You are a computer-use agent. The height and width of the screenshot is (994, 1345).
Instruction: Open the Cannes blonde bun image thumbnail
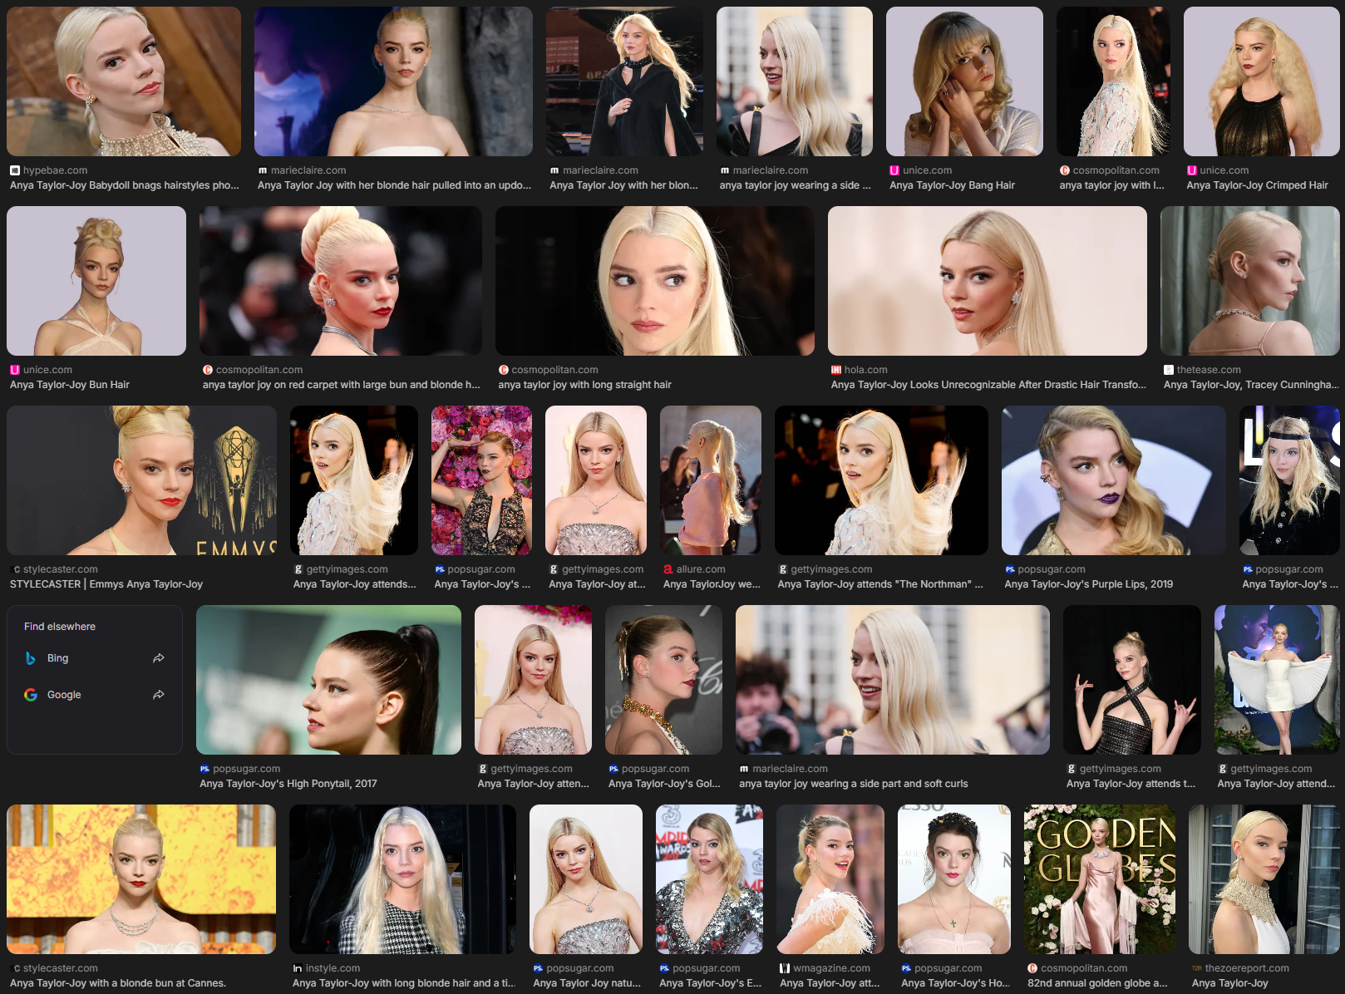141,879
